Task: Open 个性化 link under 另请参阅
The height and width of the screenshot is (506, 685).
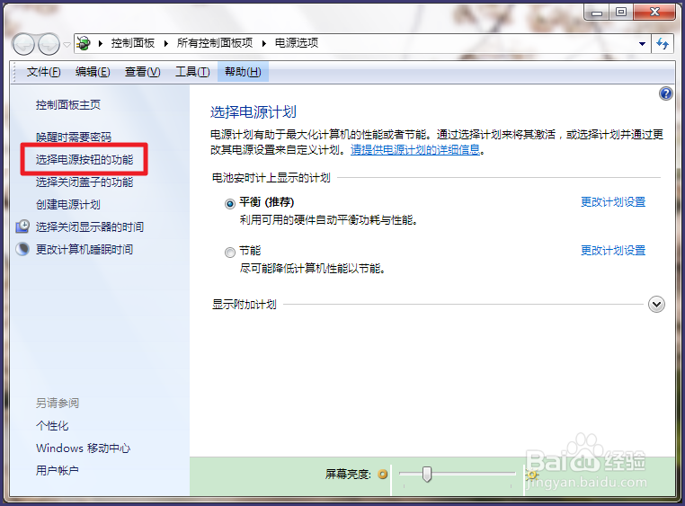Action: (x=52, y=426)
